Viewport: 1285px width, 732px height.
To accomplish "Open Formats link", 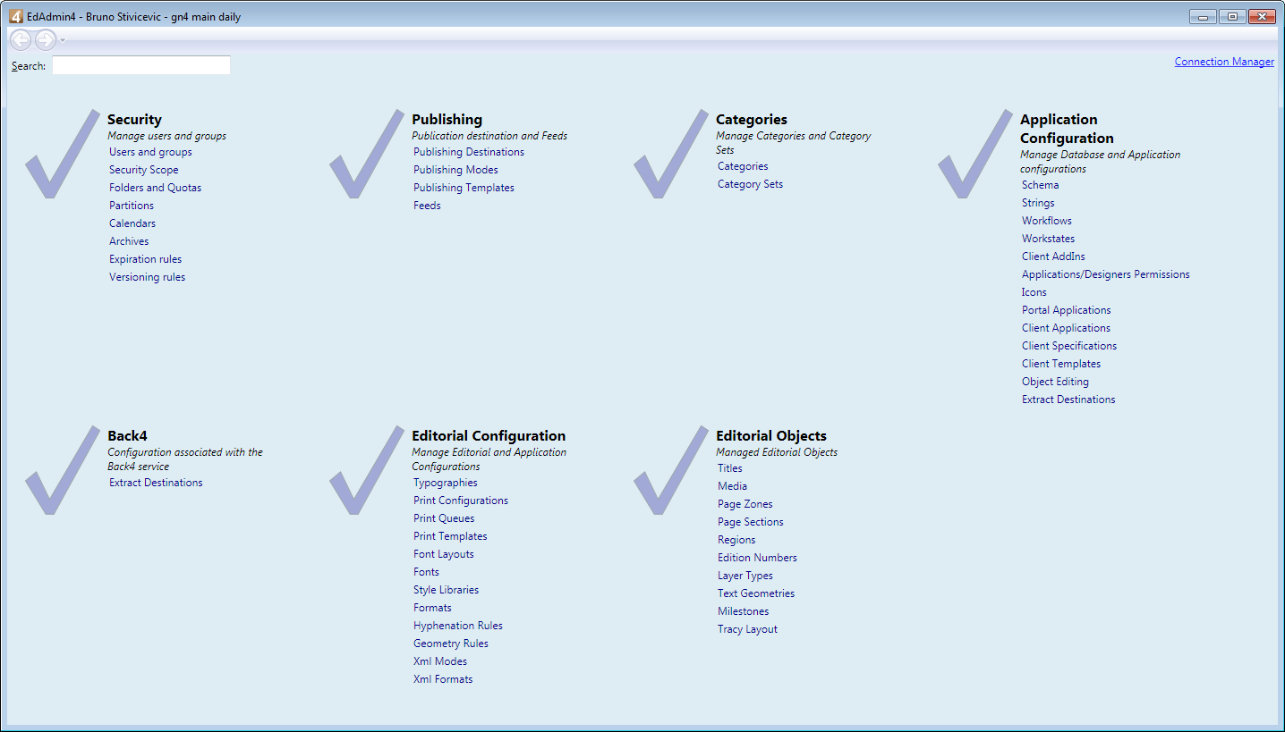I will pos(432,608).
